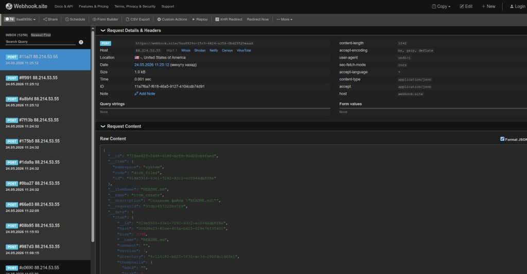527x274 pixels.
Task: Click the Webhook.site logo
Action: click(26, 6)
